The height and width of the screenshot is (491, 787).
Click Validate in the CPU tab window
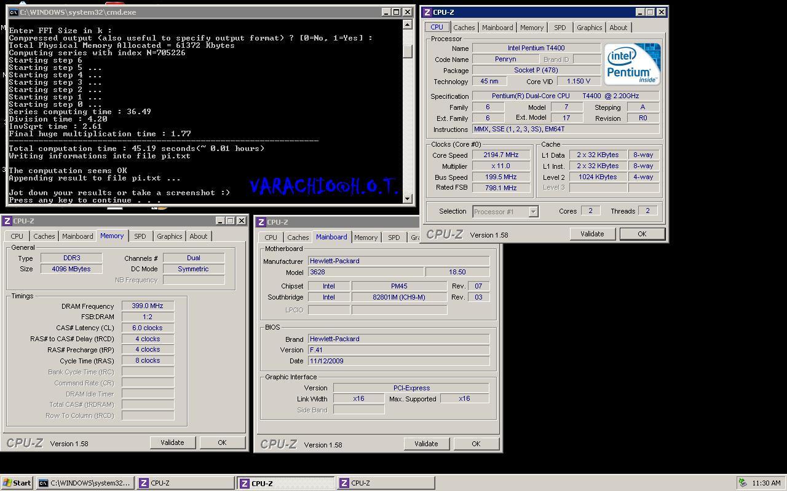592,234
